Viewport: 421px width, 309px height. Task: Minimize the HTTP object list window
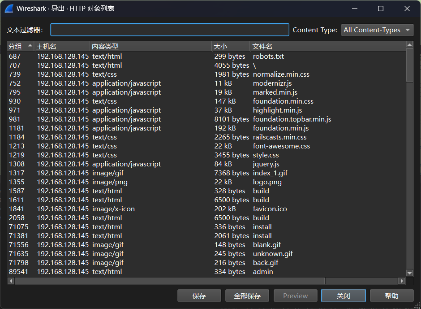pos(355,9)
